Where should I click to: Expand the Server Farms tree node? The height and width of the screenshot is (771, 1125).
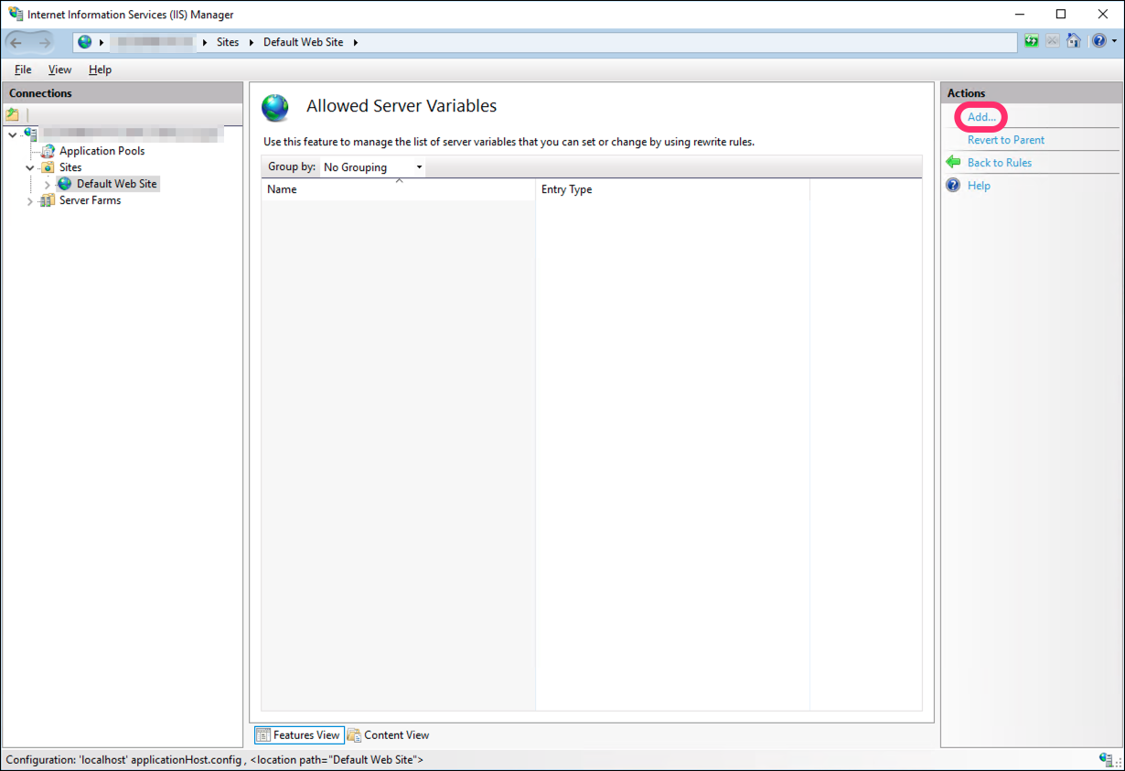pyautogui.click(x=30, y=200)
